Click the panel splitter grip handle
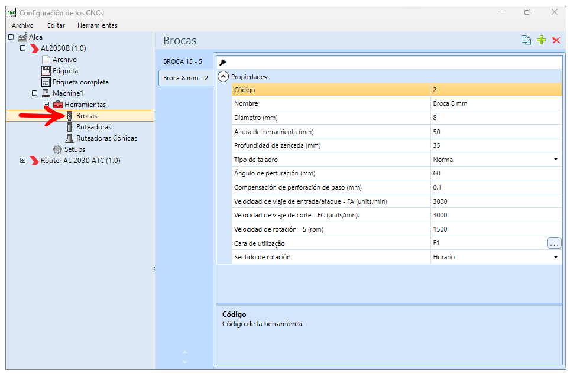Viewport: 570px width, 374px height. (154, 268)
